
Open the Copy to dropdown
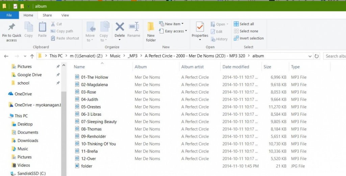(104, 31)
